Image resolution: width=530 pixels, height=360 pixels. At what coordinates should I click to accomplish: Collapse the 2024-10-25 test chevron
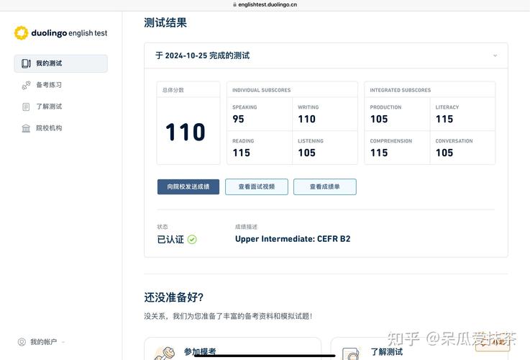click(x=495, y=55)
